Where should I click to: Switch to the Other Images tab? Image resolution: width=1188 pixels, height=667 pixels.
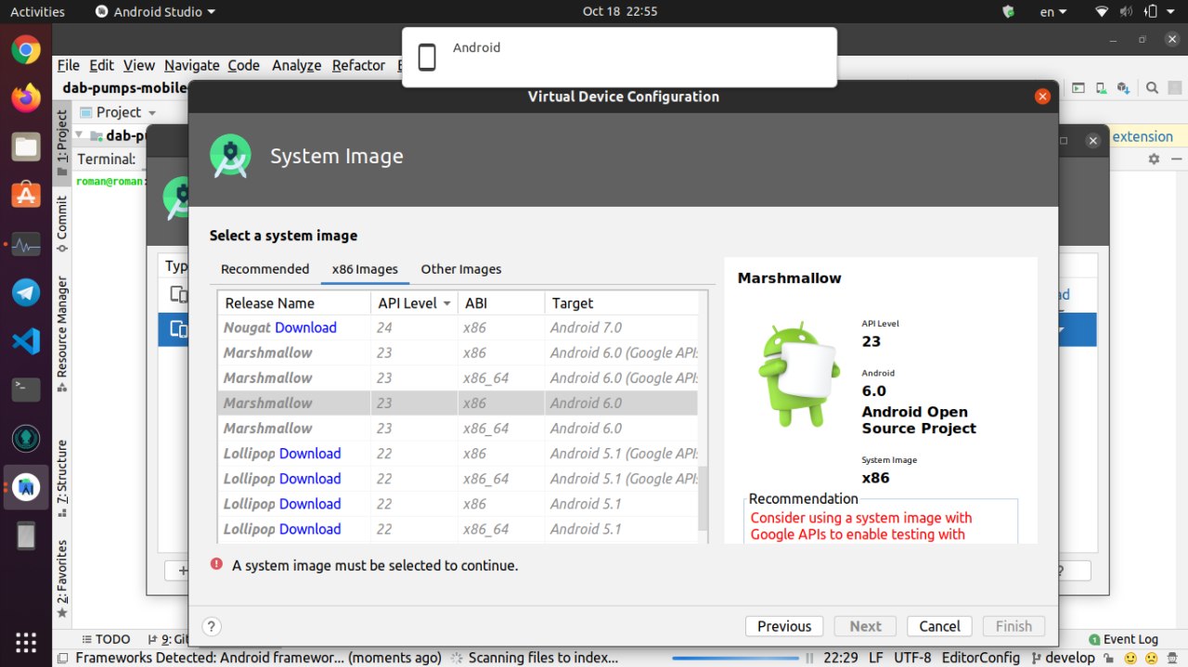pos(461,269)
